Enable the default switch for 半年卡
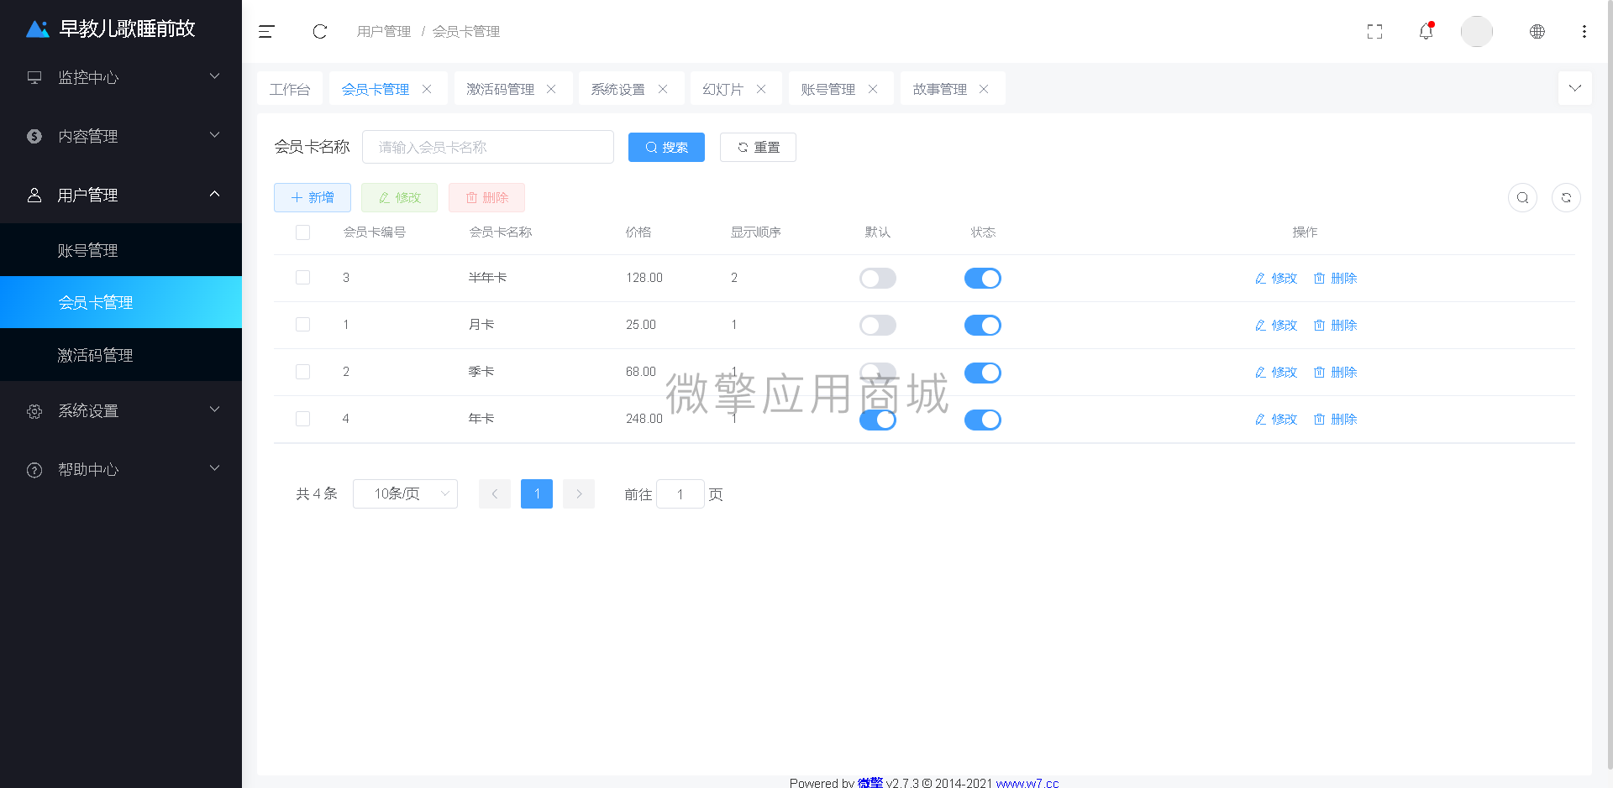1613x788 pixels. [878, 279]
